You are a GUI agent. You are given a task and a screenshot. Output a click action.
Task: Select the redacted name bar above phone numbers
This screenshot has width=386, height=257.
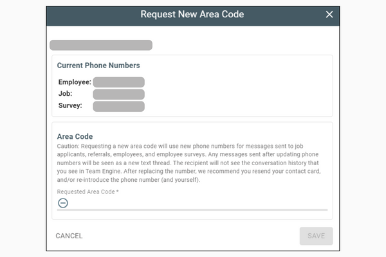point(101,45)
